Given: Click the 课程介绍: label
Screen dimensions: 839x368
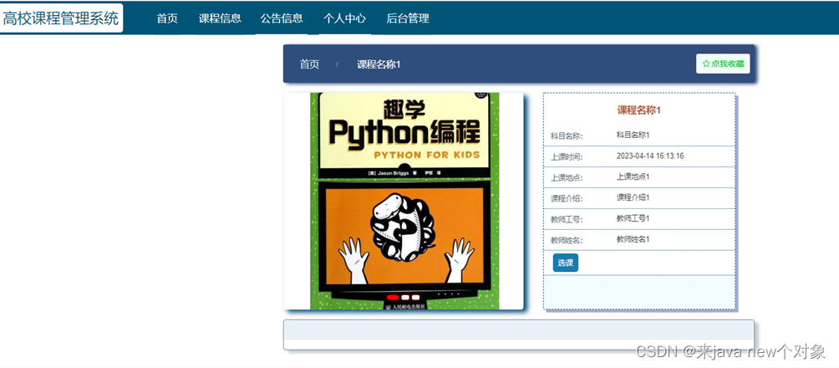Looking at the screenshot, I should [x=567, y=199].
